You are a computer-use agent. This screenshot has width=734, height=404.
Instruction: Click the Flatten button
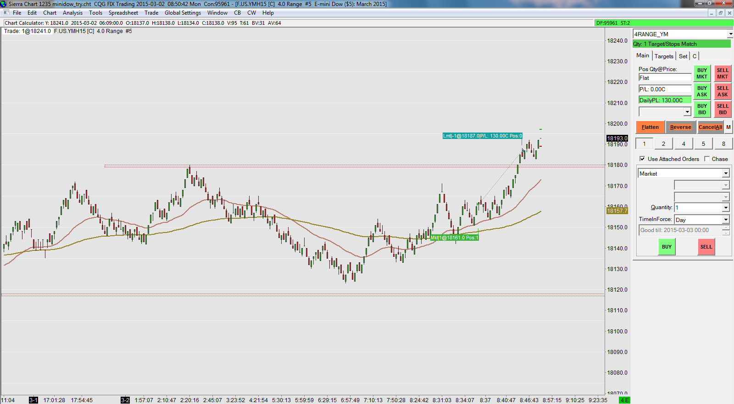click(650, 127)
